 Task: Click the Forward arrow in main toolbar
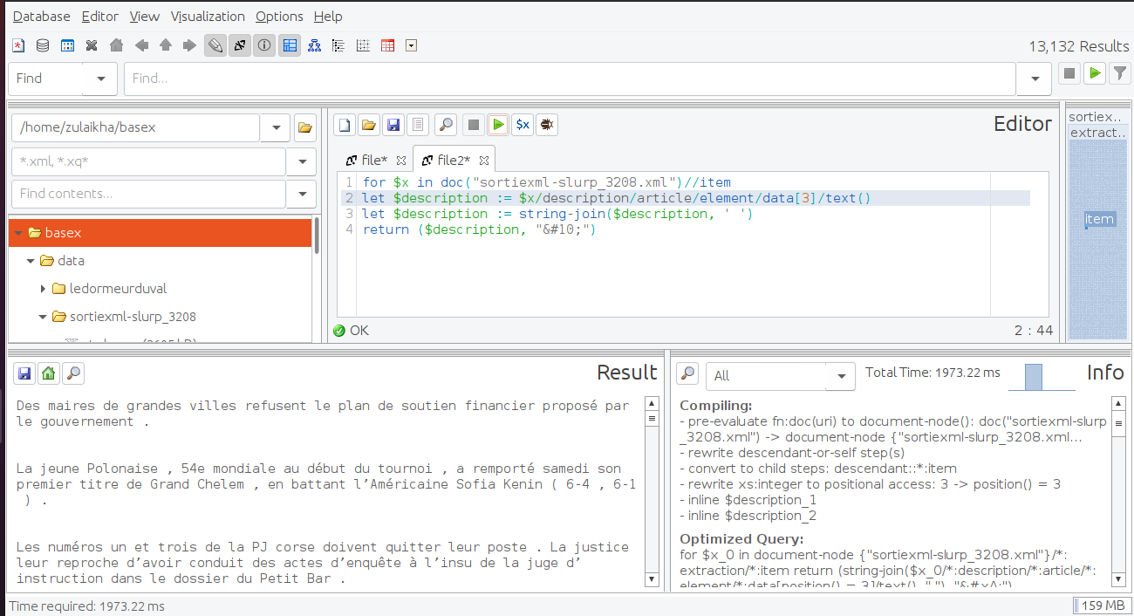pos(189,45)
